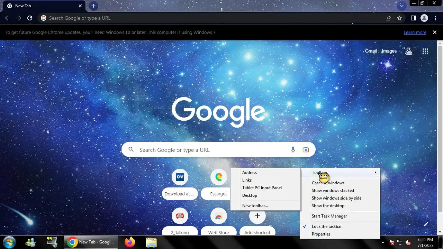Click the Chrome taskbar button
The width and height of the screenshot is (443, 249).
pos(91,242)
